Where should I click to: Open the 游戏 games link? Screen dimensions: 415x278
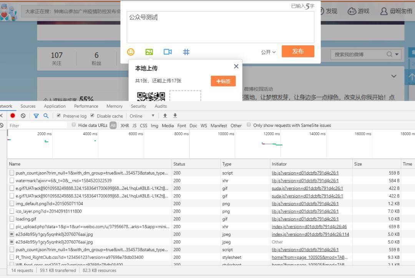click(359, 11)
